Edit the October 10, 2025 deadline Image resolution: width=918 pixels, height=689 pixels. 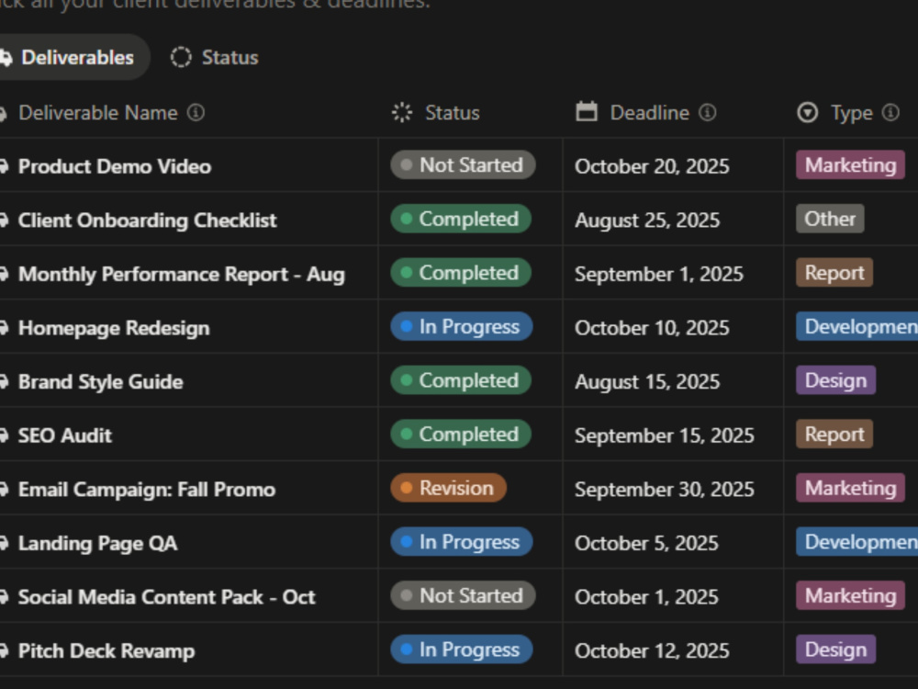[652, 328]
